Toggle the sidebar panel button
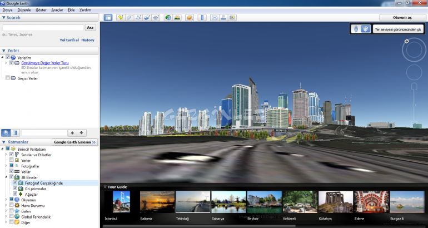Viewport: 428px width, 228px height. tap(108, 18)
